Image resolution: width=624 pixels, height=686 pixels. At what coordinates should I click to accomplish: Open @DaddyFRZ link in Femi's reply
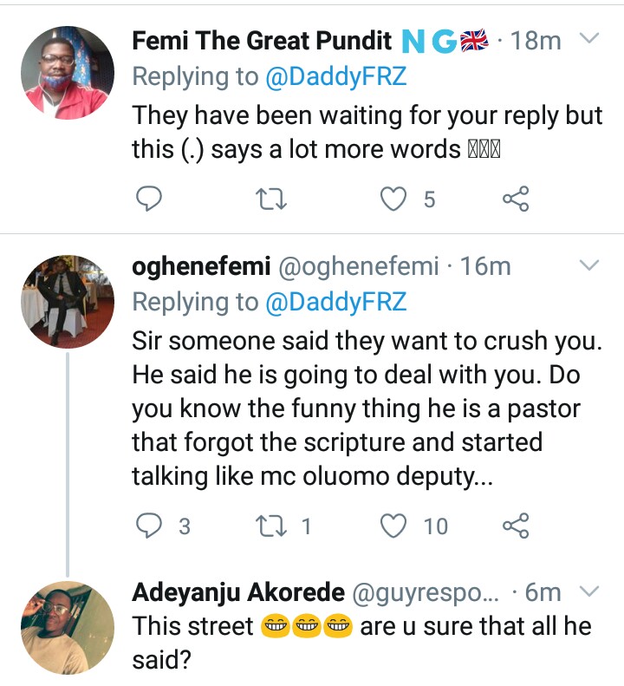333,76
